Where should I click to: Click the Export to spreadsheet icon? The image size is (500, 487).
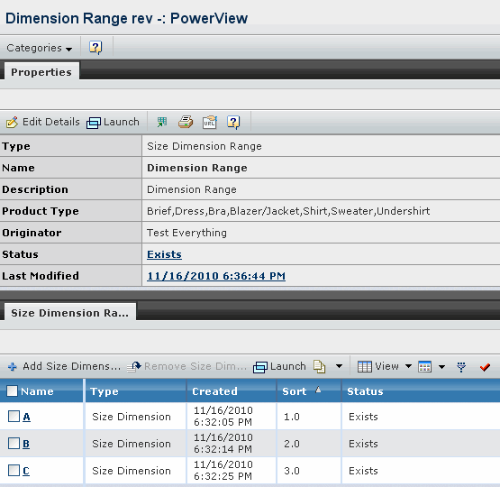point(162,122)
